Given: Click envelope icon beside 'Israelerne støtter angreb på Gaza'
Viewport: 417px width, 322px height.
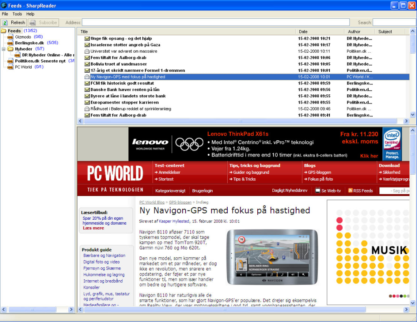Looking at the screenshot, I should pyautogui.click(x=87, y=45).
